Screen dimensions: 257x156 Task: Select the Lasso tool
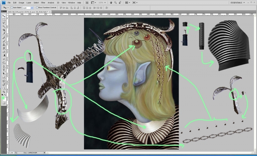point(4,23)
